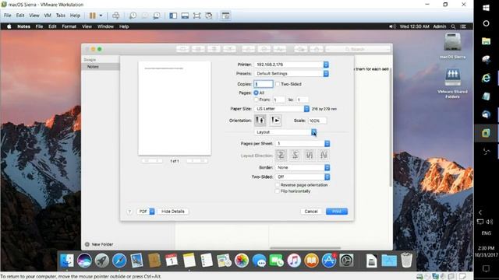Open Calendar icon in Dock

172,261
